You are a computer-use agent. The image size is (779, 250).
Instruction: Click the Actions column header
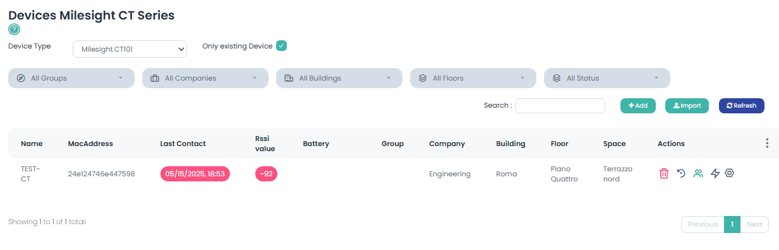671,144
